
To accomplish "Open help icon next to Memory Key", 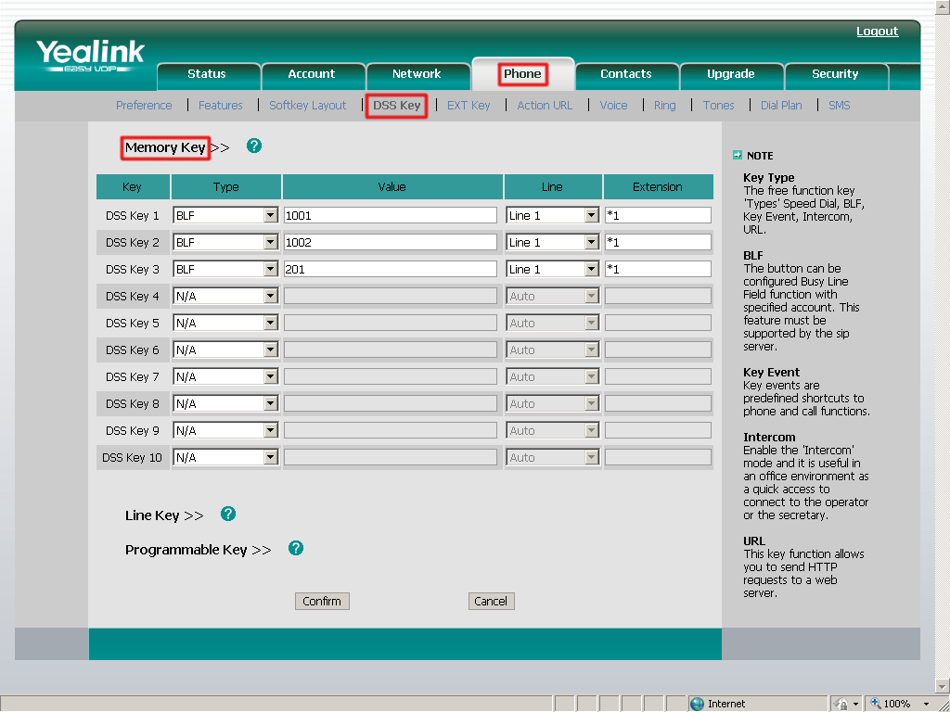I will 254,146.
